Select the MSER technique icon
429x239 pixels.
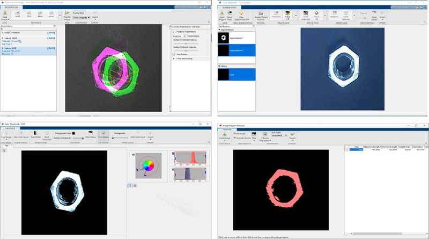(41, 15)
